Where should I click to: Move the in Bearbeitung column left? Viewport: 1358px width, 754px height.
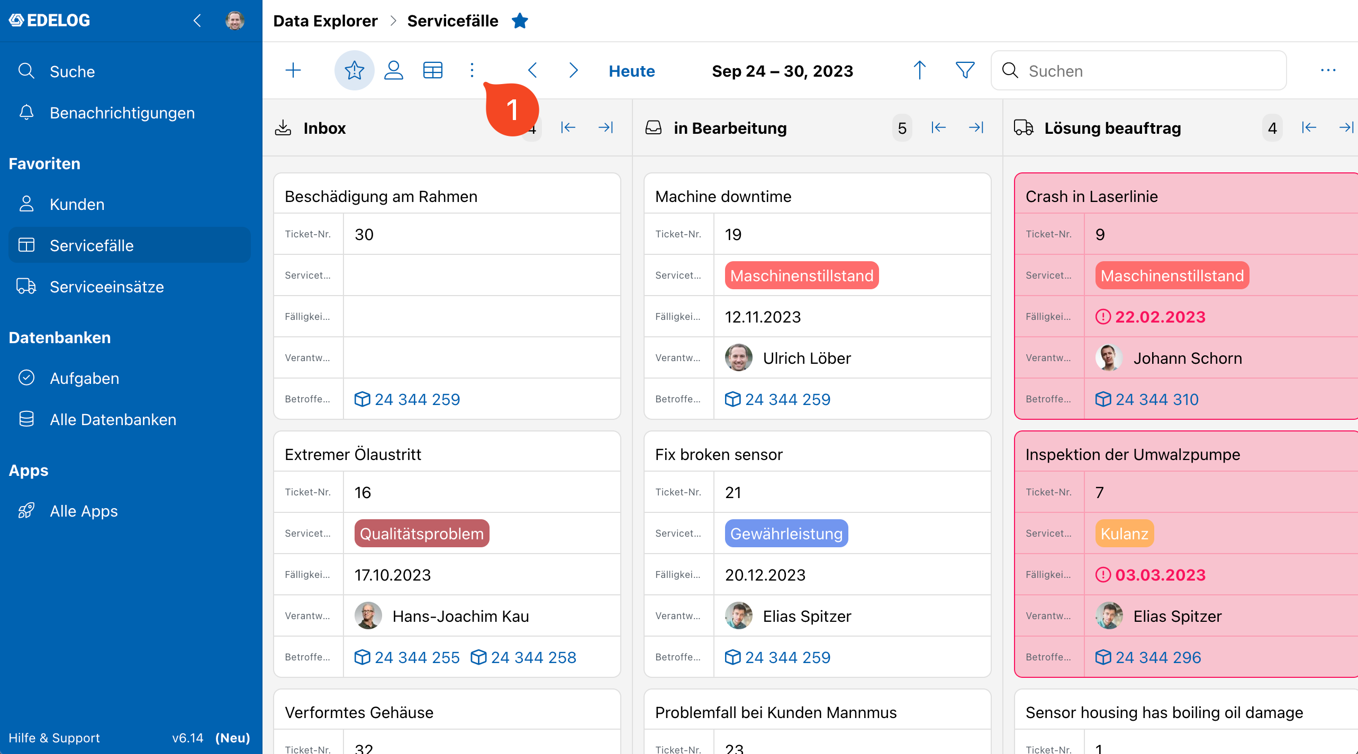pyautogui.click(x=938, y=127)
